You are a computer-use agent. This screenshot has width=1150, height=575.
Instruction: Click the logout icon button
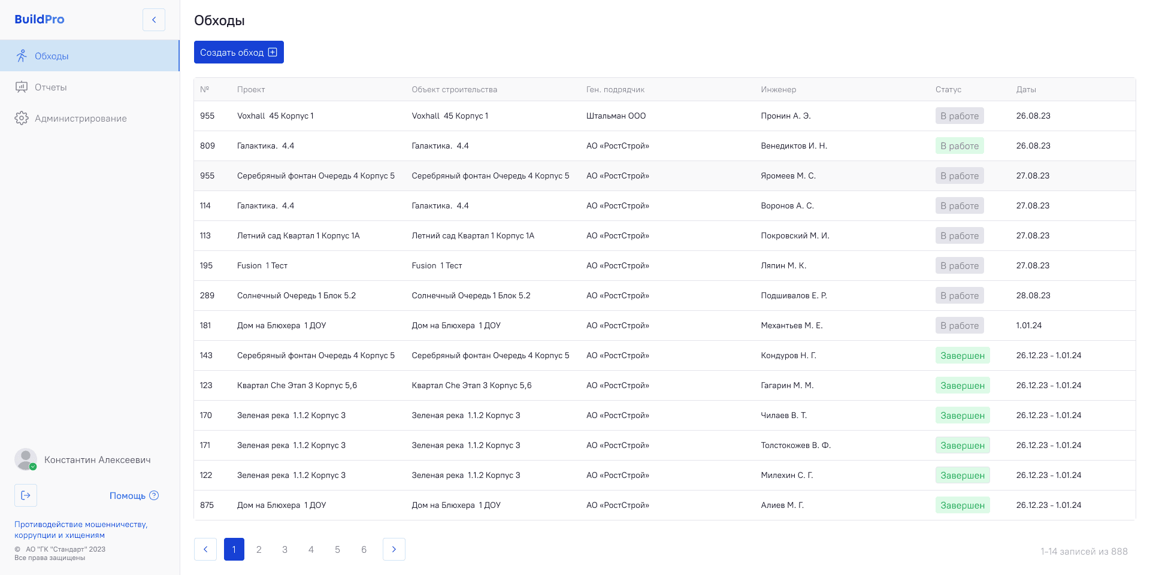[x=26, y=495]
